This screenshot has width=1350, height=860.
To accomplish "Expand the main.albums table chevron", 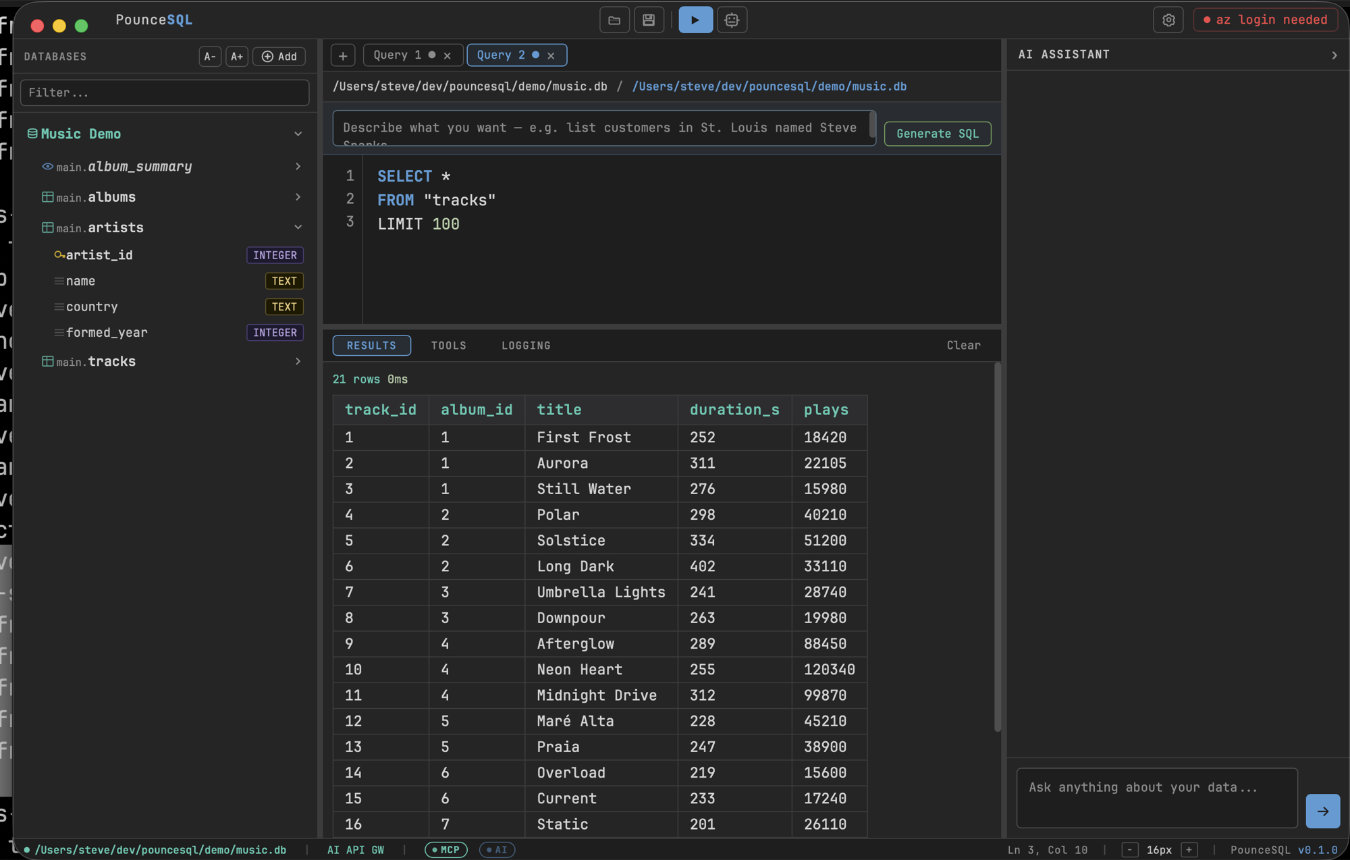I will 298,197.
